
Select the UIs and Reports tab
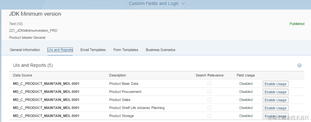(60, 50)
